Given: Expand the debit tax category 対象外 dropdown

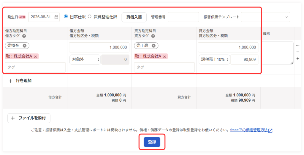Looking at the screenshot, I should 85,59.
